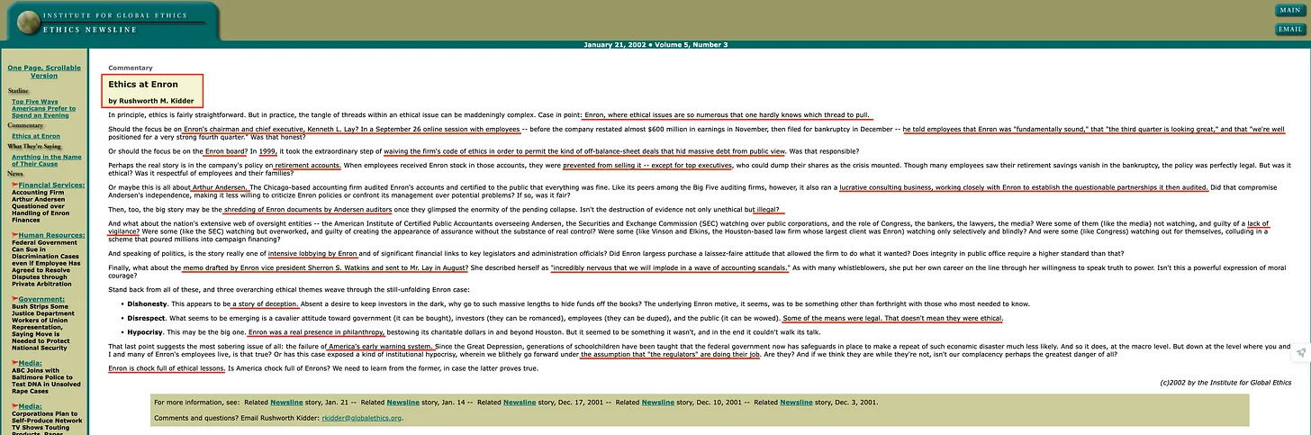This screenshot has width=1311, height=435.
Task: Open Newsline link for Dec. 3, 2001 story
Action: [x=796, y=402]
